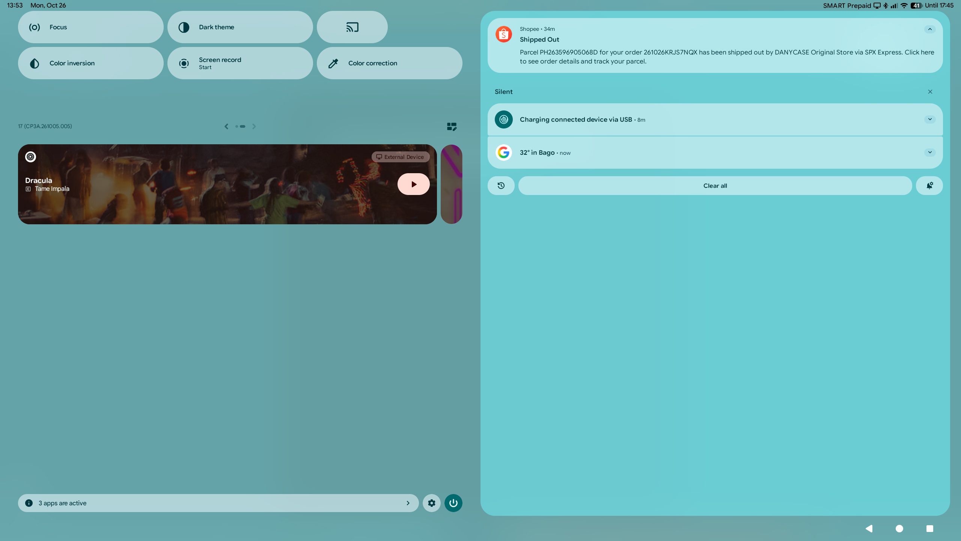Expand the 32° in Bago notification

point(930,153)
